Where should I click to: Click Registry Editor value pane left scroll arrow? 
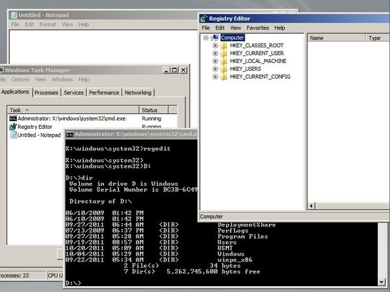311,206
